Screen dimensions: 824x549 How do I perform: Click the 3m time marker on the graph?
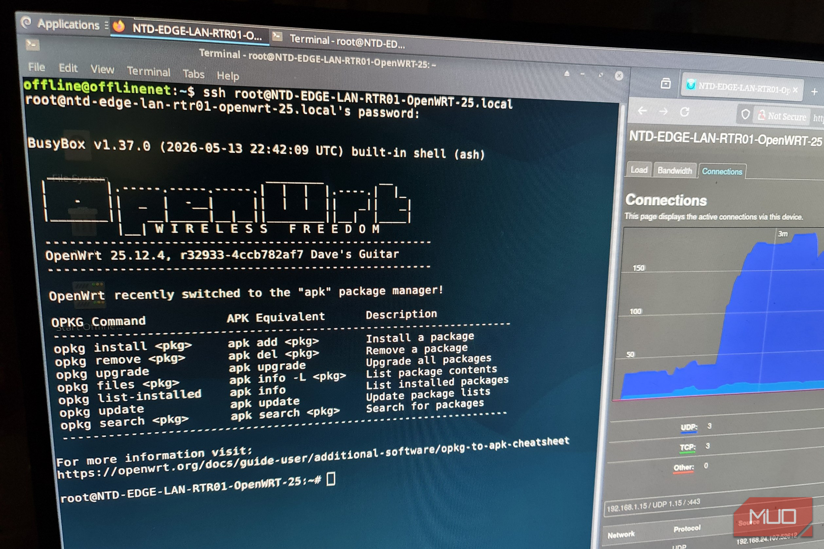pos(783,234)
